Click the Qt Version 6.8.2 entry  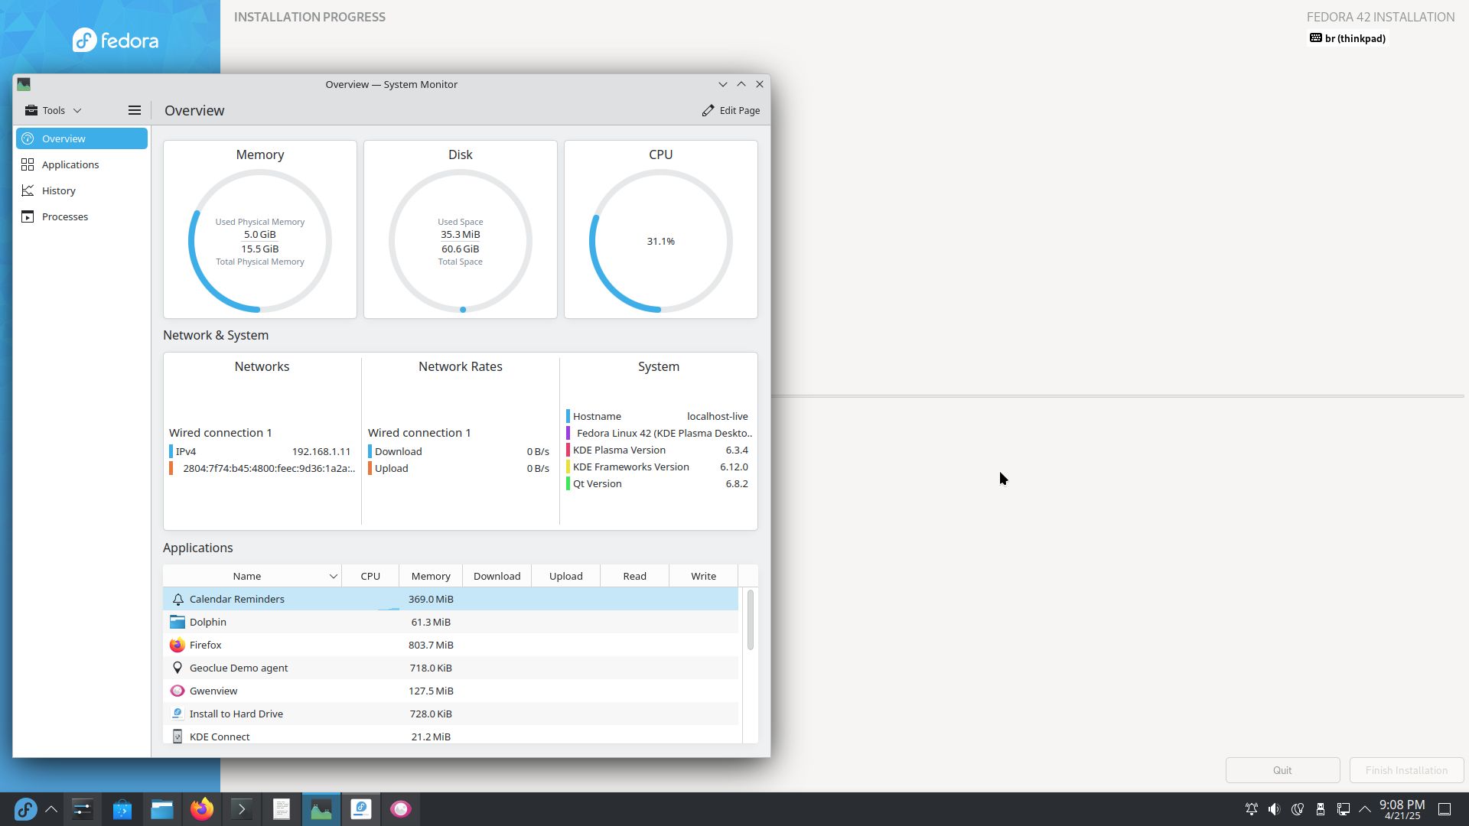click(x=658, y=483)
